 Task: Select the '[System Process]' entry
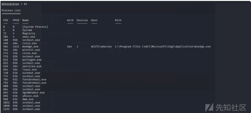(35, 27)
